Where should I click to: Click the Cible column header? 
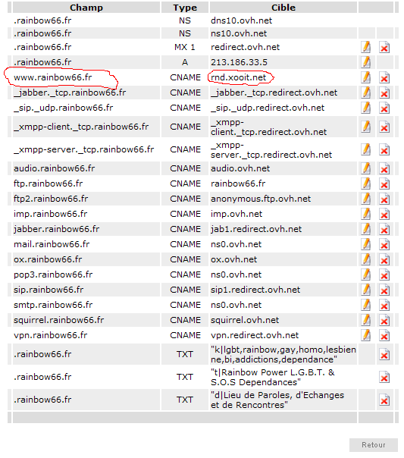(x=283, y=8)
